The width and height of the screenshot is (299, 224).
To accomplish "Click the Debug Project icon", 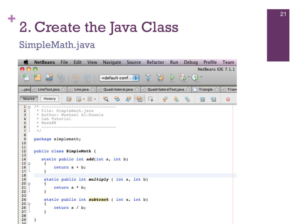I will pyautogui.click(x=182, y=77).
